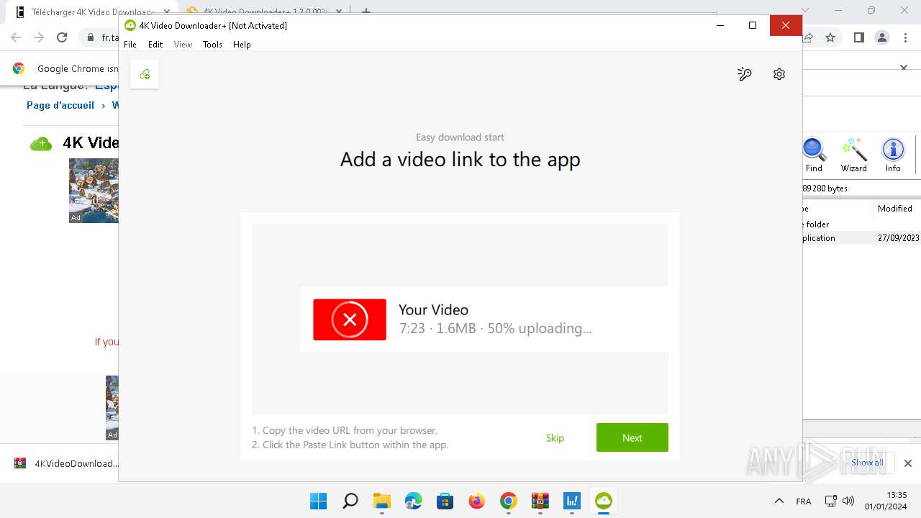Click the snowy village ad image beside the 4K Video heading
This screenshot has height=518, width=921.
94,191
